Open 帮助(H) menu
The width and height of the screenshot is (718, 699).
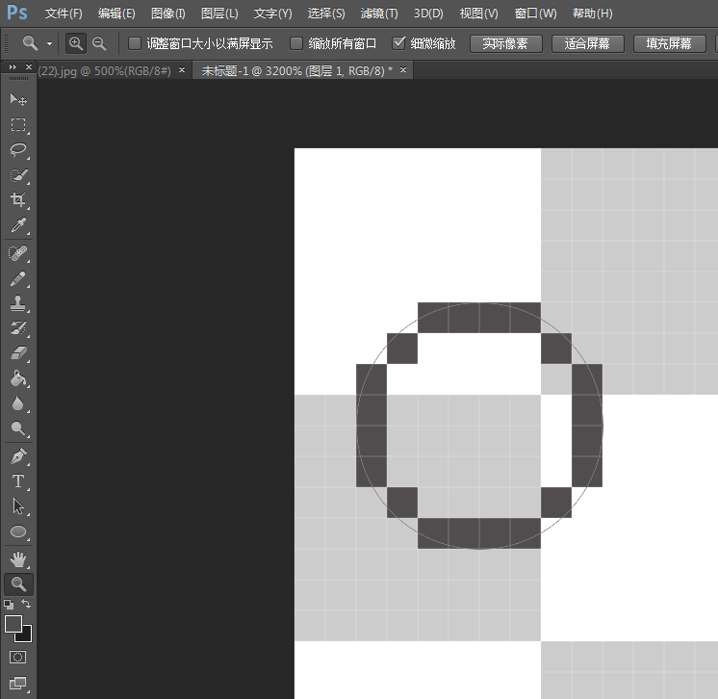pyautogui.click(x=593, y=13)
